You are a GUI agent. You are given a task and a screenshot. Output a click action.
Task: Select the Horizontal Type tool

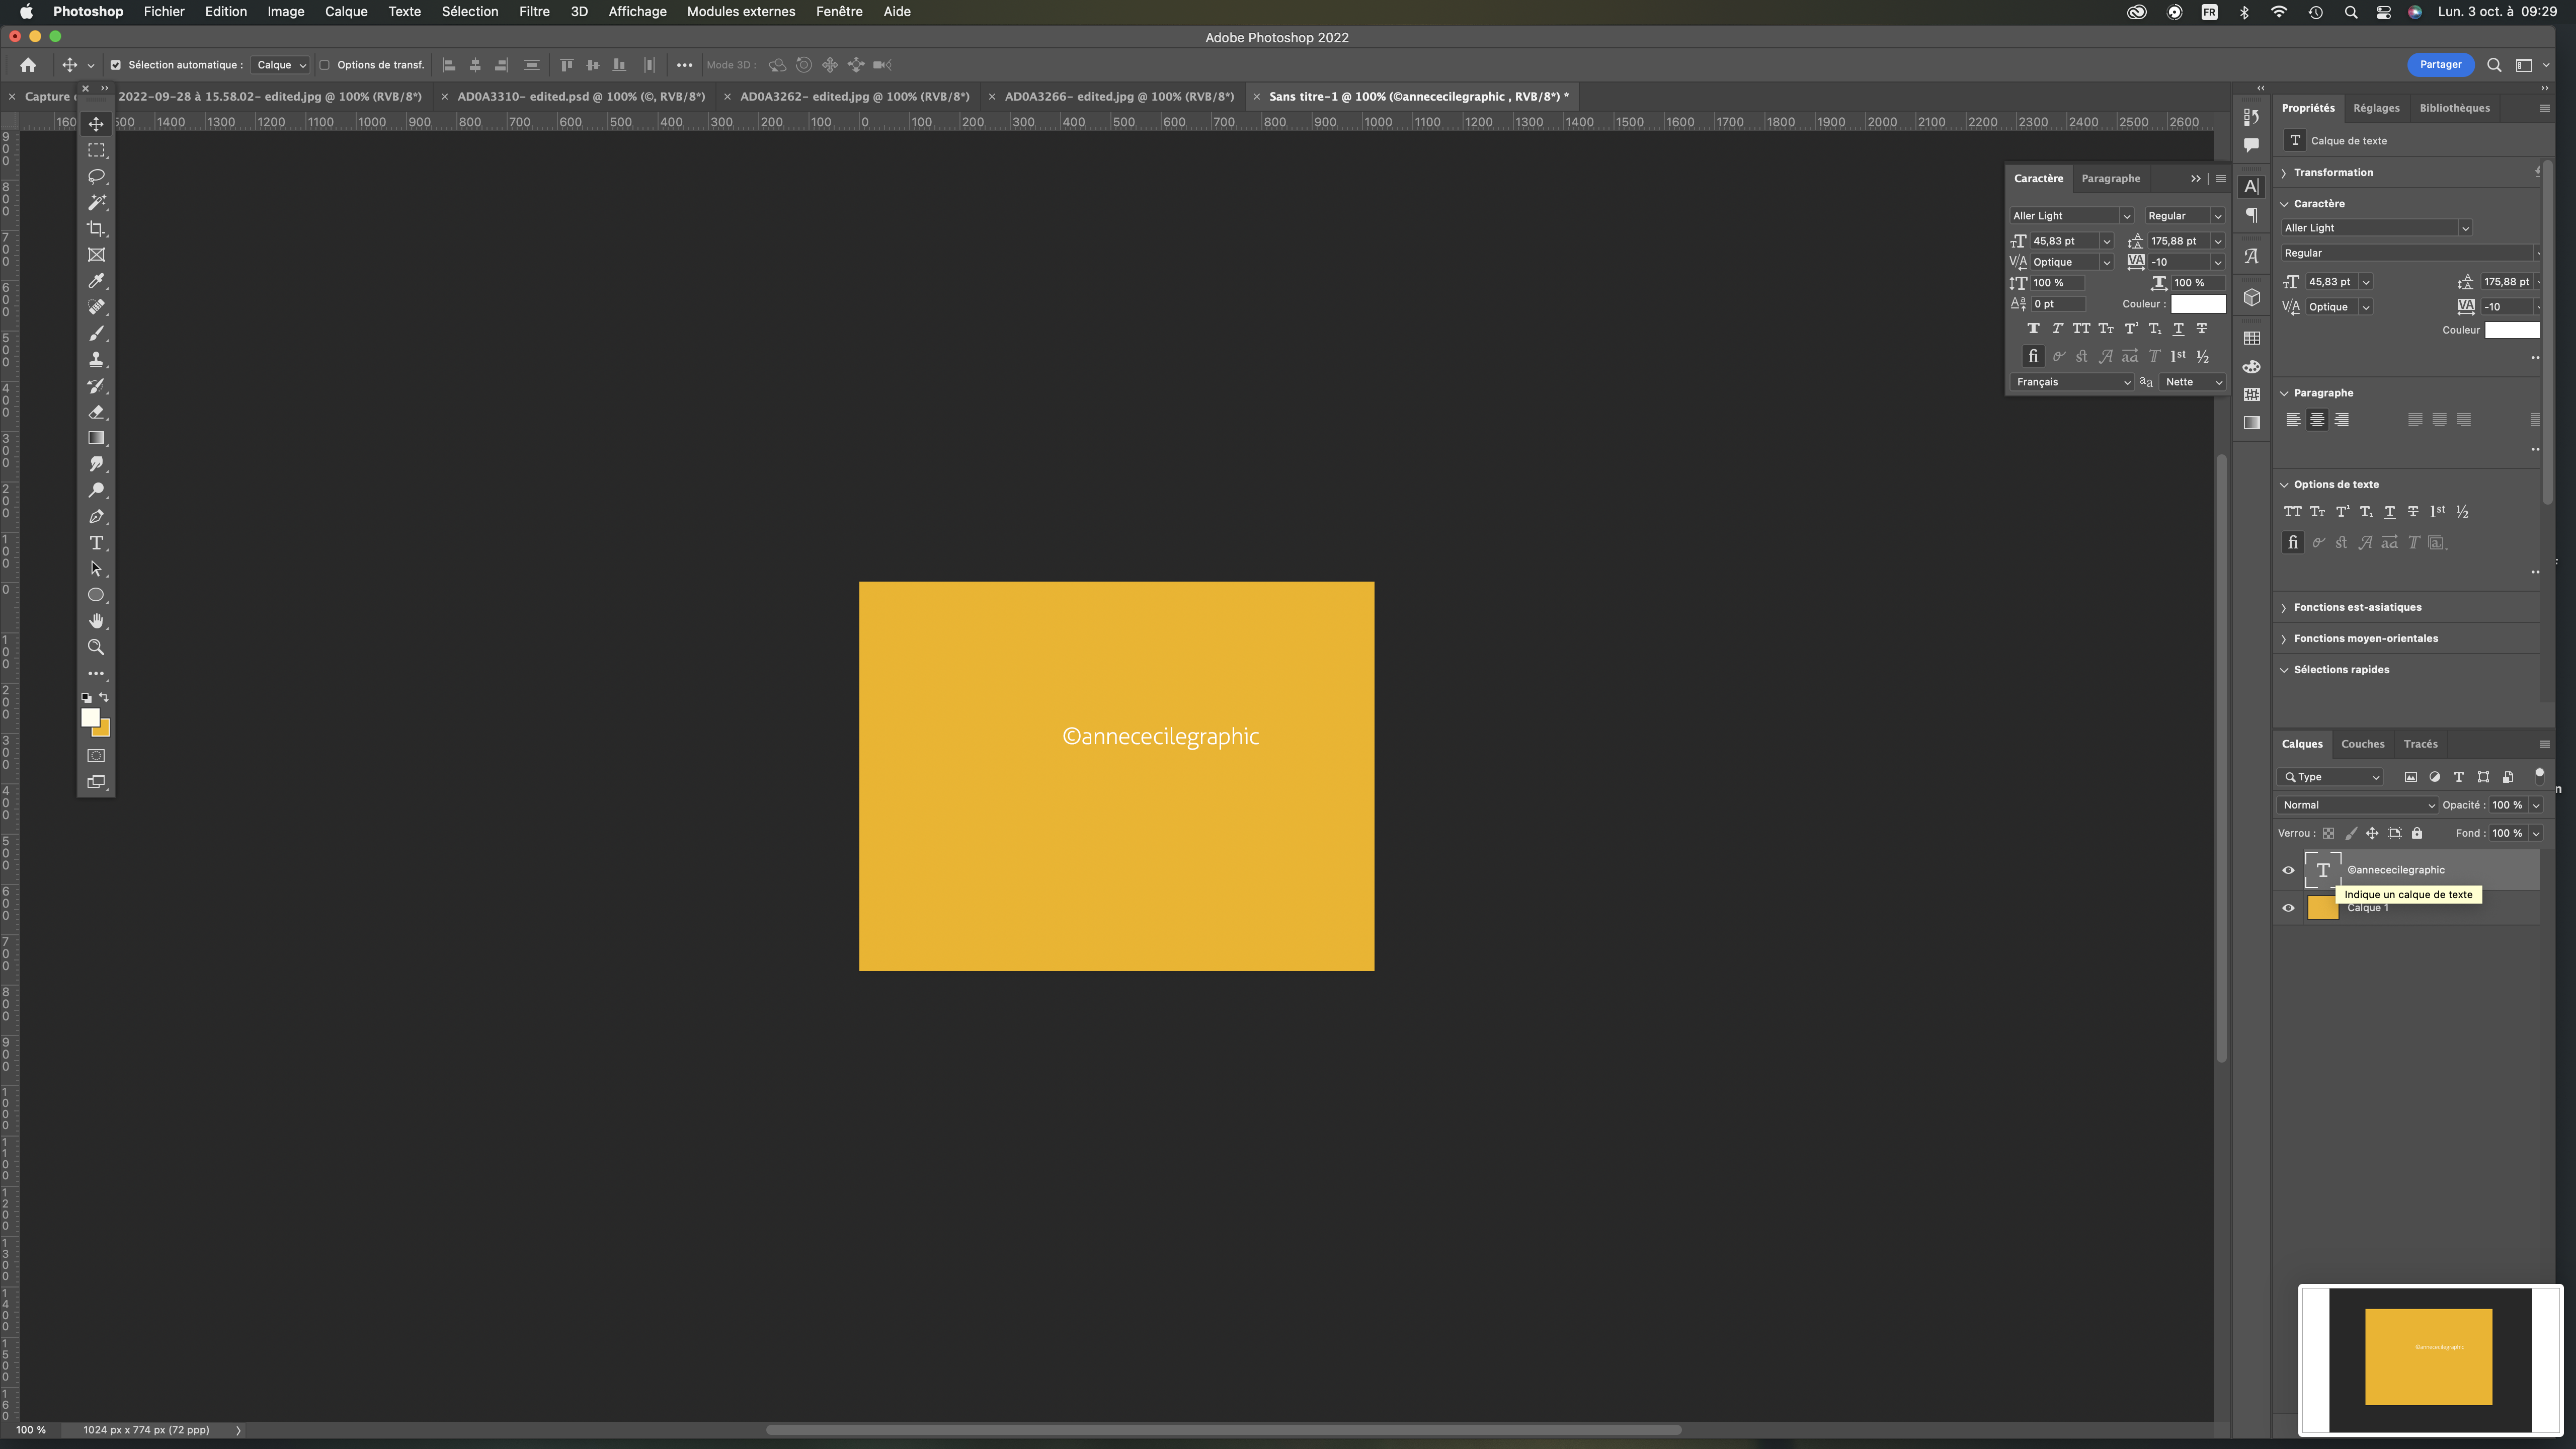pyautogui.click(x=96, y=543)
